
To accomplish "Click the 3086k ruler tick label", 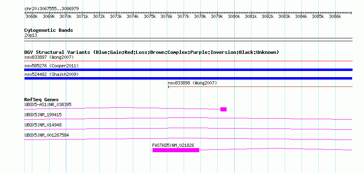I will pyautogui.click(x=335, y=17).
